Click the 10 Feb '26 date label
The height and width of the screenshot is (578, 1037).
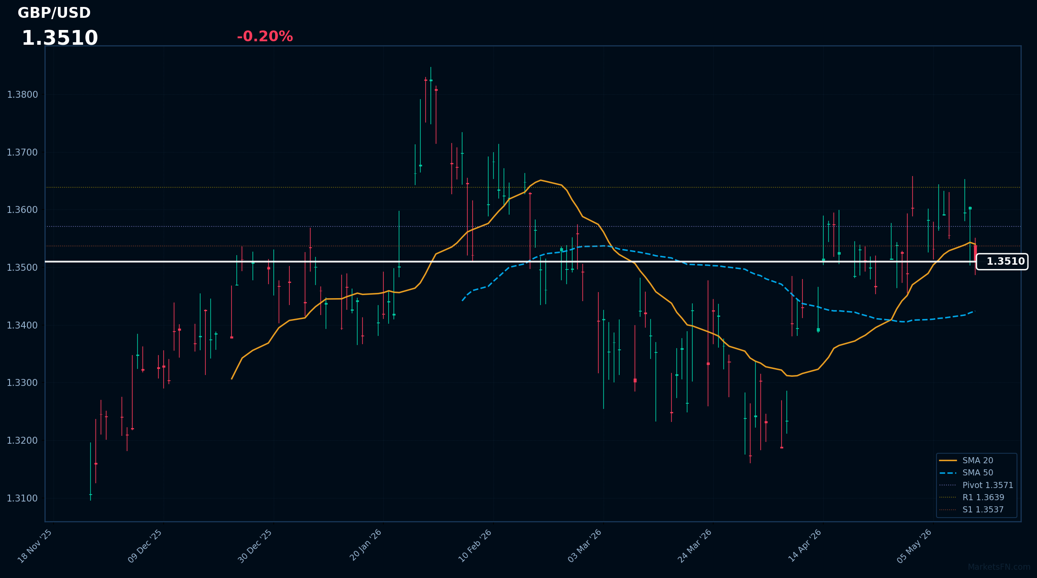tap(475, 546)
